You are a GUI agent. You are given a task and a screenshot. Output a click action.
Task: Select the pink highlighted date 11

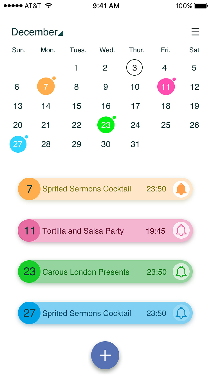pyautogui.click(x=166, y=87)
